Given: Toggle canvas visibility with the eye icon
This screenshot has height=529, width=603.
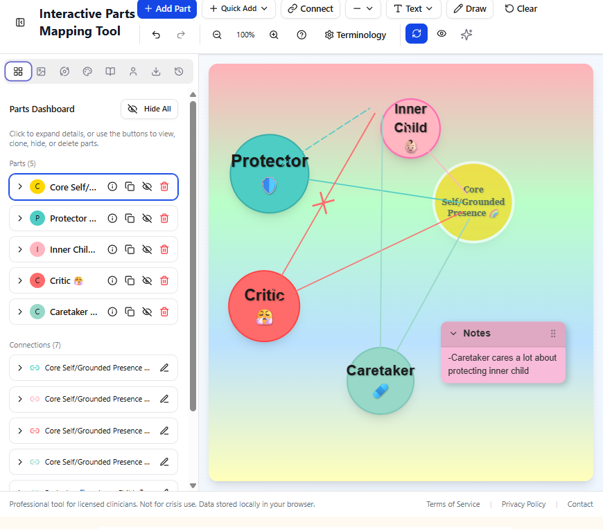Looking at the screenshot, I should coord(442,34).
